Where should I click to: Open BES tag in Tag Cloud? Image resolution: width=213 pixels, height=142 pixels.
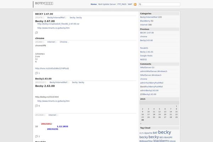point(162,137)
